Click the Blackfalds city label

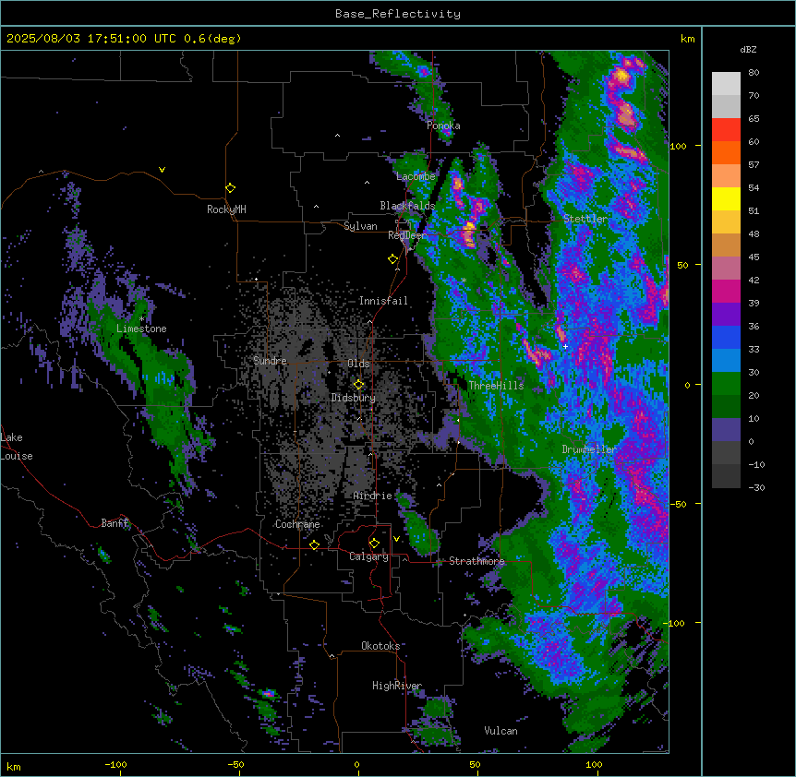coord(407,206)
